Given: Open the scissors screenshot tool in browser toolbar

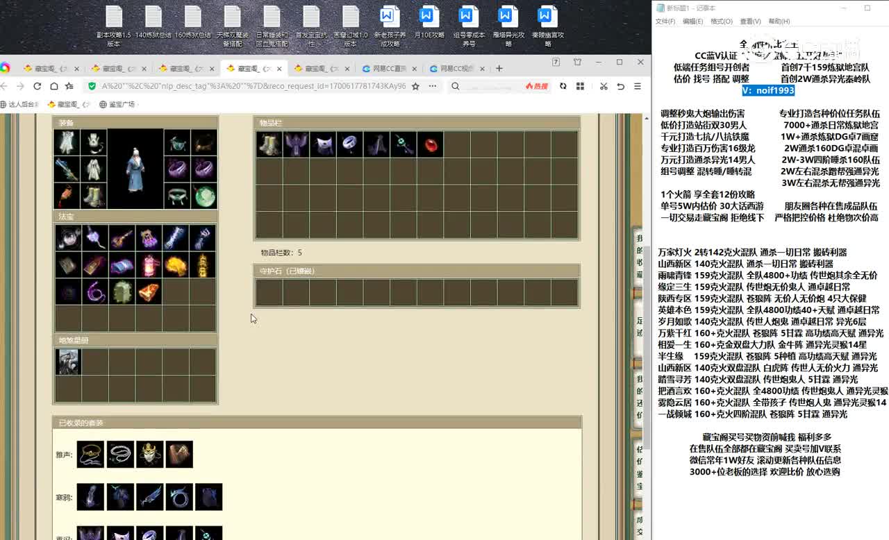Looking at the screenshot, I should click(x=604, y=86).
